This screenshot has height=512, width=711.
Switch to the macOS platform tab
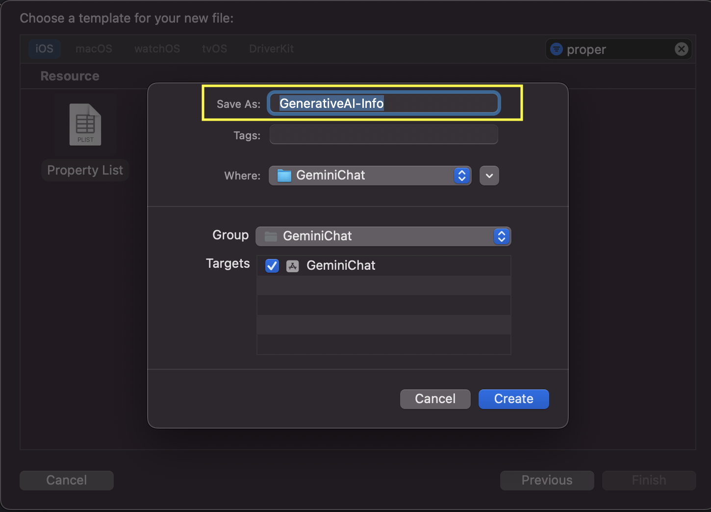(94, 49)
